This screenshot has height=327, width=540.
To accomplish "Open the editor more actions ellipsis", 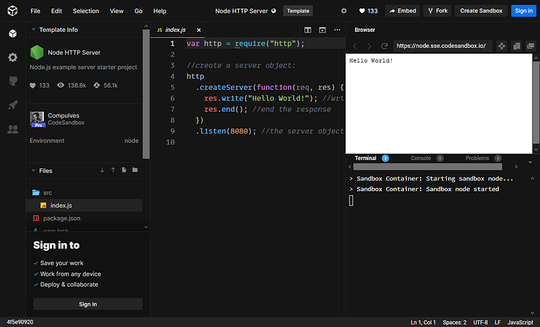I will (x=337, y=30).
